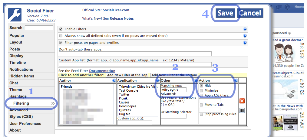
Task: Click the Custom App list input field
Action: point(135,64)
